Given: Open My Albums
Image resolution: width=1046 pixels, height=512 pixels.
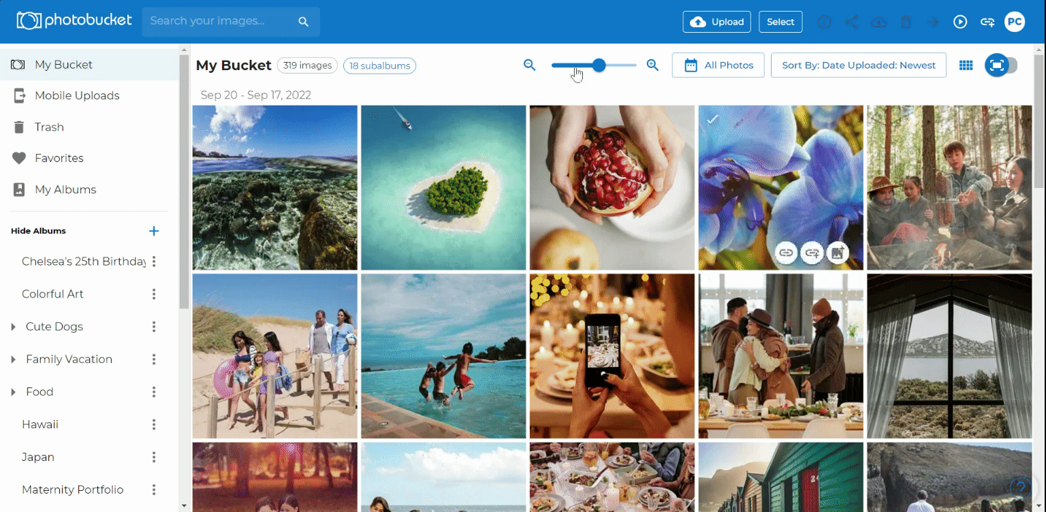Looking at the screenshot, I should (x=89, y=189).
